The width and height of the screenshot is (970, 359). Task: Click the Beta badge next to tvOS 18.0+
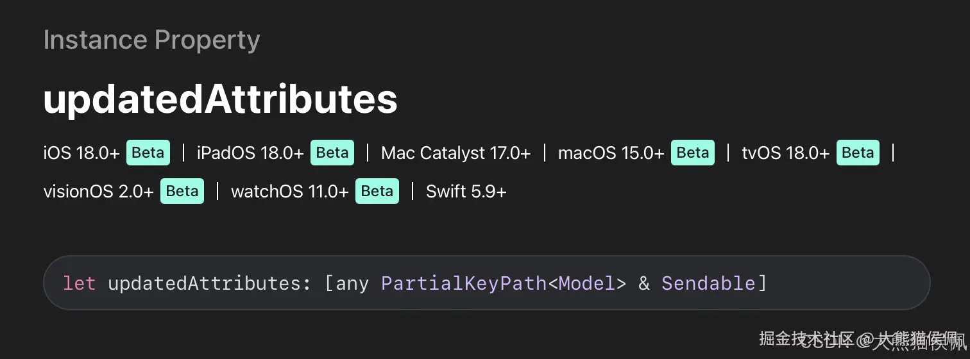858,153
